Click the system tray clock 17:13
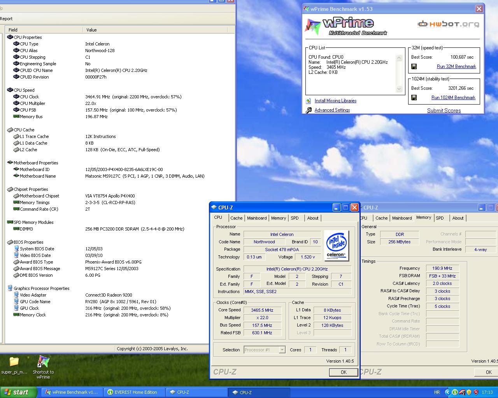This screenshot has width=498, height=398. [x=487, y=393]
